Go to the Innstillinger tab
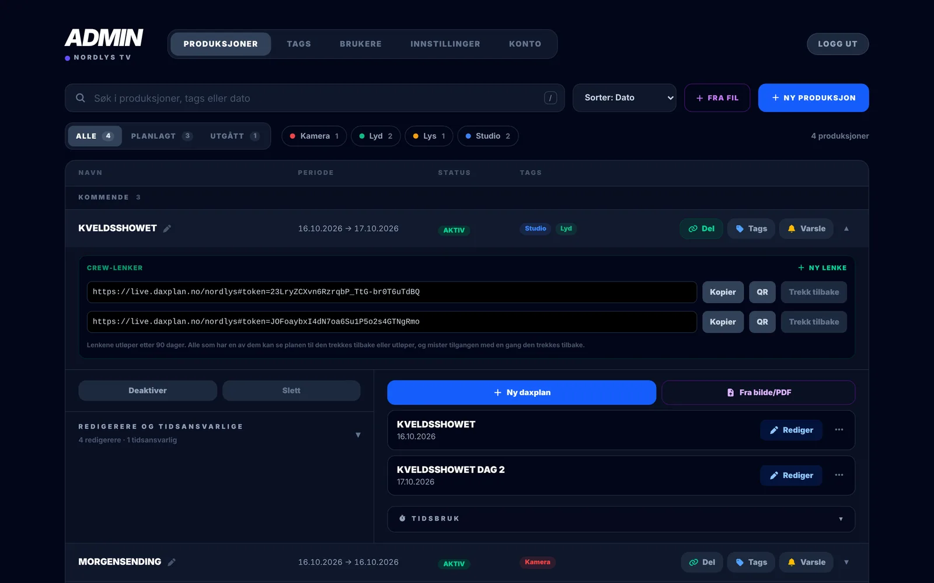 [x=445, y=44]
